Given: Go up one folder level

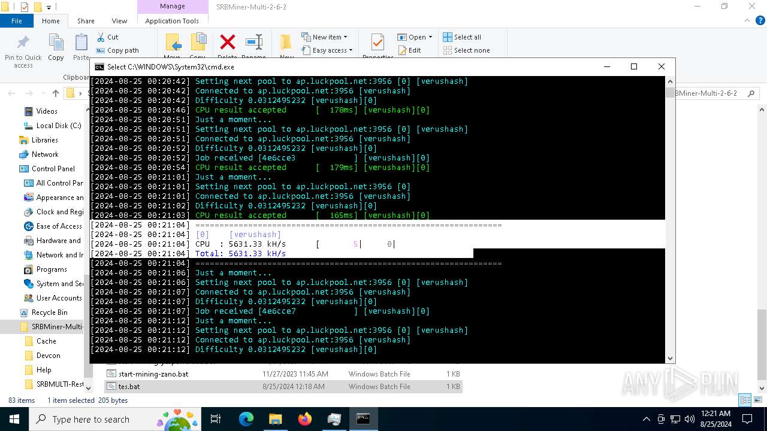Looking at the screenshot, I should pos(56,93).
